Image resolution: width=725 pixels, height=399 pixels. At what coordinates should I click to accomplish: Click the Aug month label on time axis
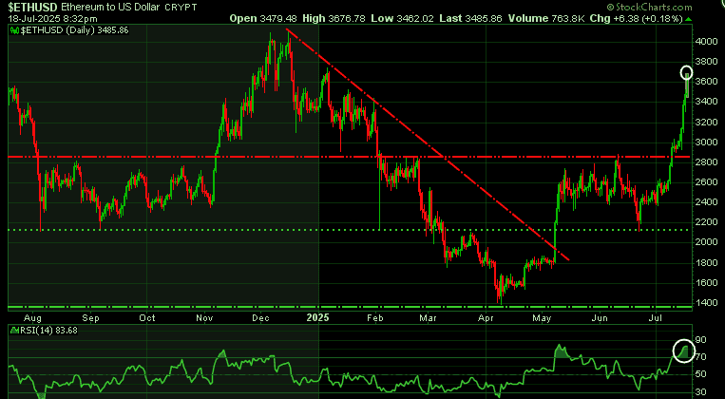[x=32, y=318]
